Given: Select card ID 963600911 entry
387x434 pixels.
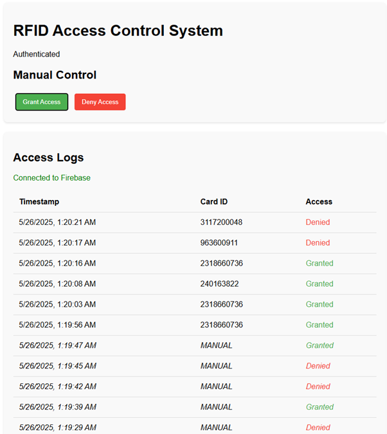Looking at the screenshot, I should tap(219, 243).
